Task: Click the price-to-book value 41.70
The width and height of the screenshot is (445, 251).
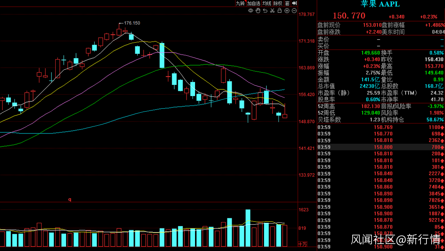Action: [x=437, y=100]
